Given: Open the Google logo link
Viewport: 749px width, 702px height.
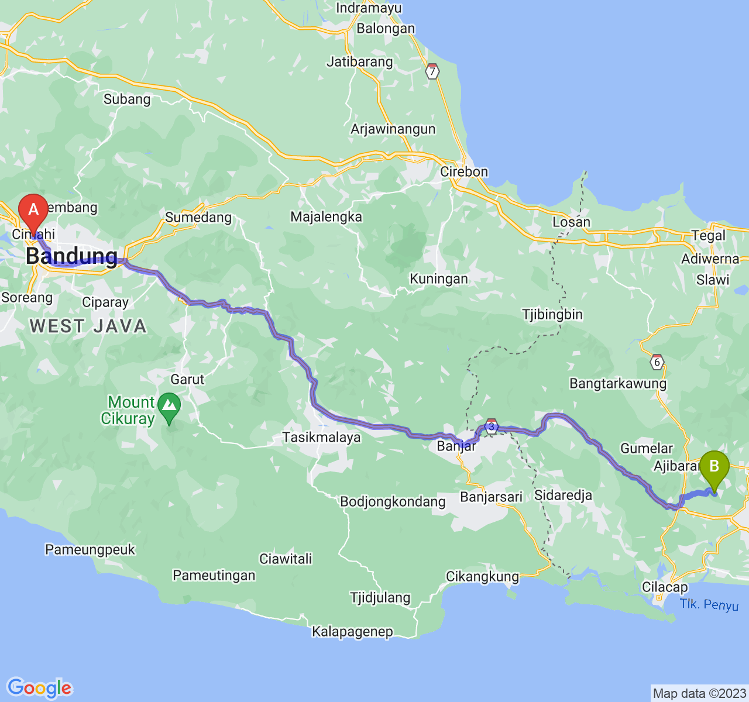Looking at the screenshot, I should [39, 688].
